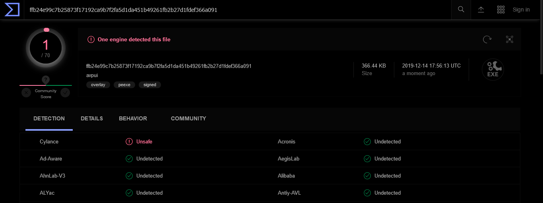Click the upload file icon
Image resolution: width=543 pixels, height=203 pixels.
pyautogui.click(x=481, y=10)
